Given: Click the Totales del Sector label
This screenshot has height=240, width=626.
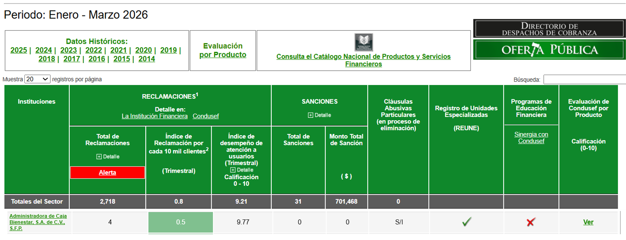Looking at the screenshot, I should point(37,202).
